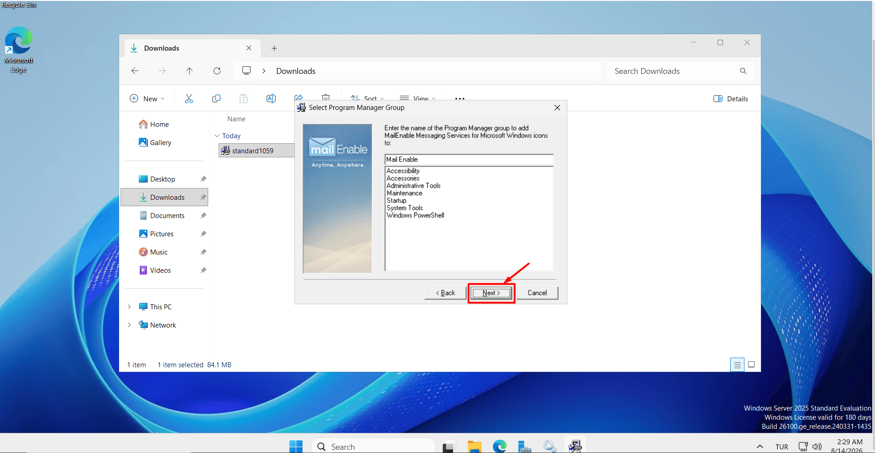The image size is (875, 453).
Task: Open the See more options ellipsis menu
Action: (460, 99)
